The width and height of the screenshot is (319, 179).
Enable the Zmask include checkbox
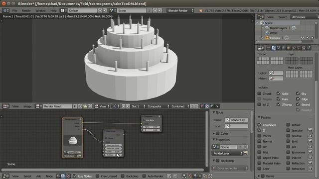[259, 93]
